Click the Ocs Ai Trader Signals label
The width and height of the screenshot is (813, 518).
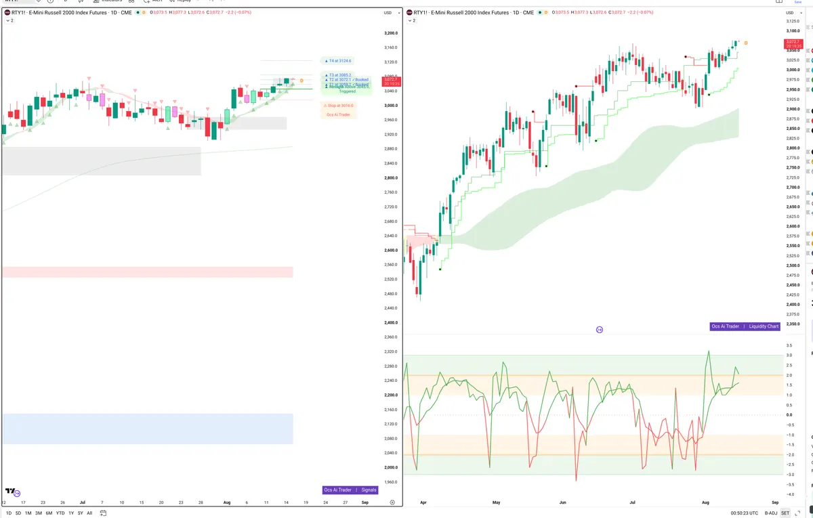[x=350, y=490]
